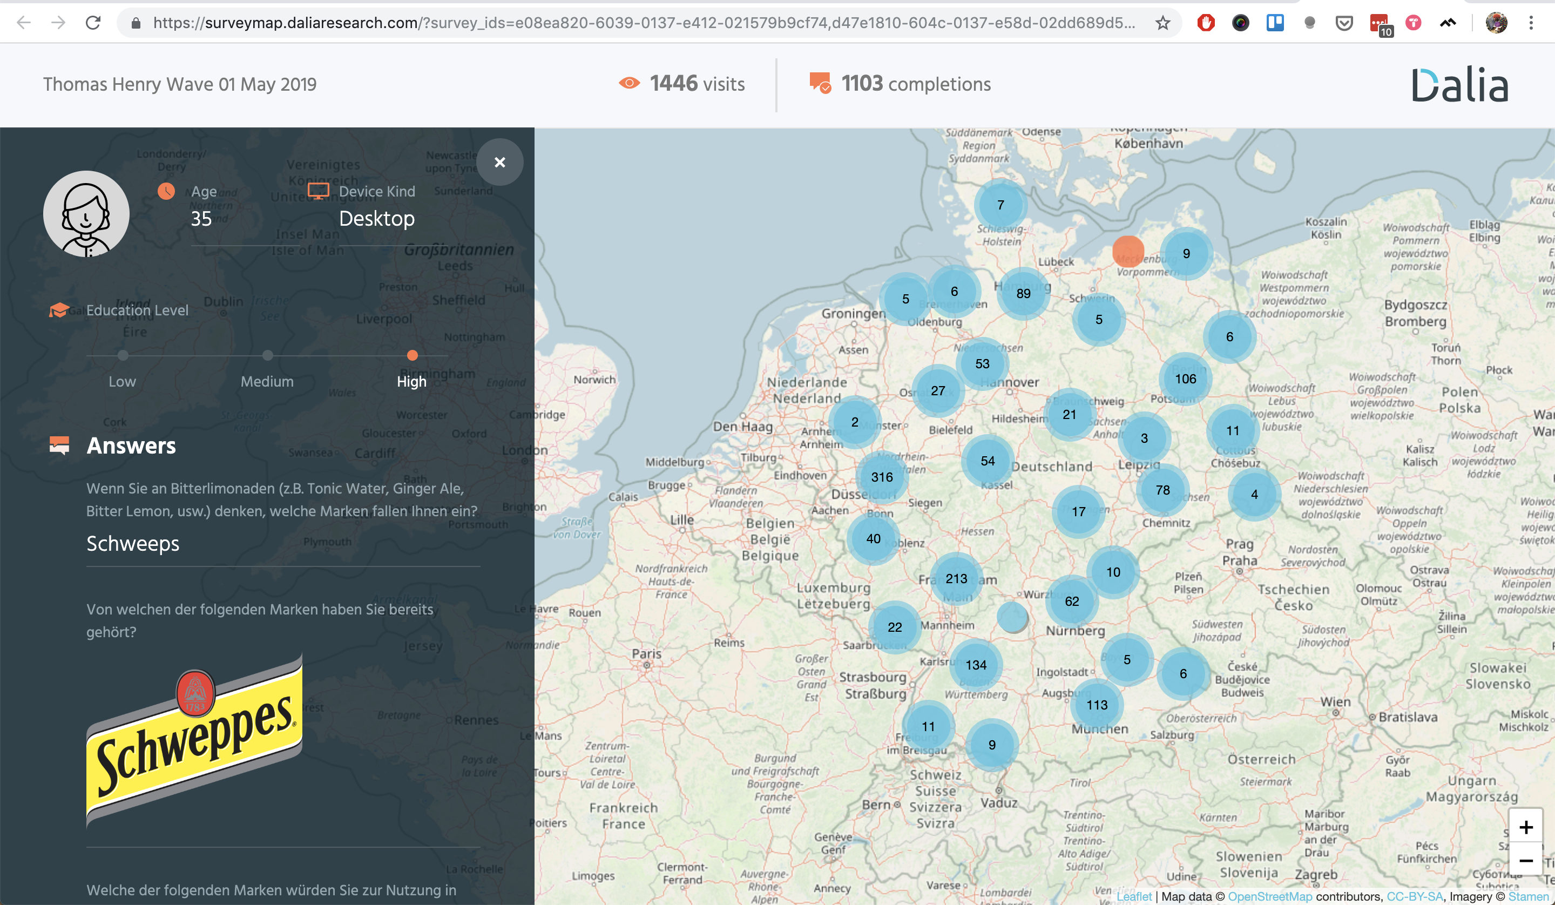Click the completions checkmark bubble icon
This screenshot has width=1555, height=905.
(821, 83)
